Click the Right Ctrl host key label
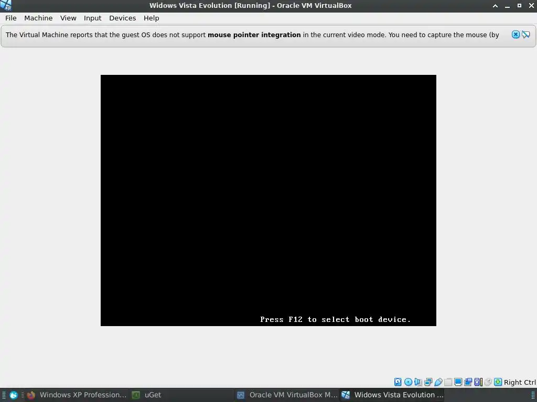The height and width of the screenshot is (402, 537). pyautogui.click(x=520, y=382)
